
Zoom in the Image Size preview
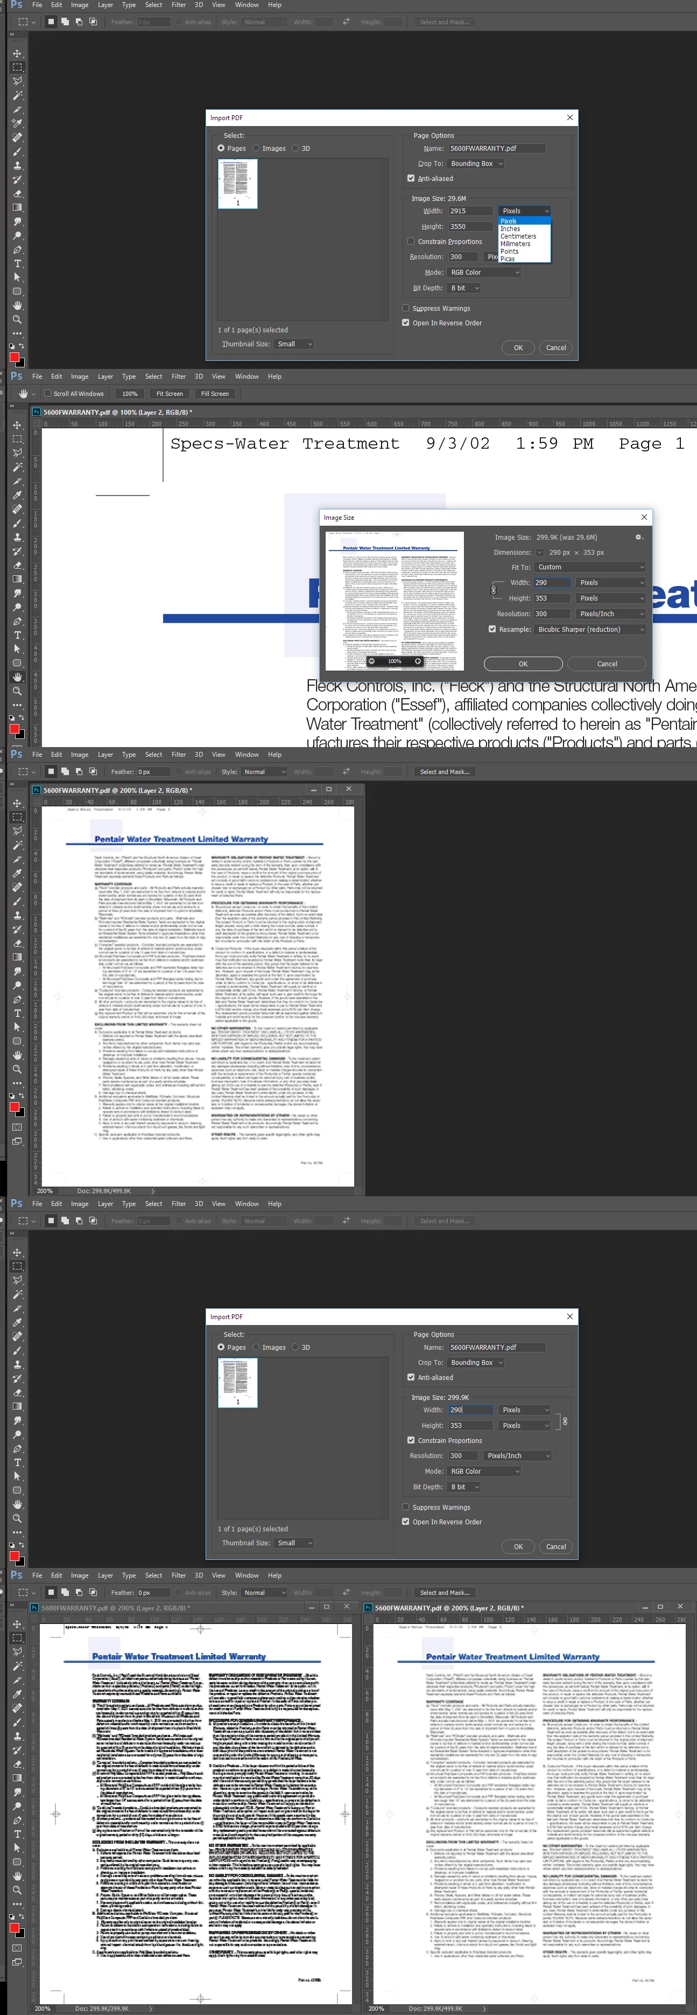pos(417,661)
